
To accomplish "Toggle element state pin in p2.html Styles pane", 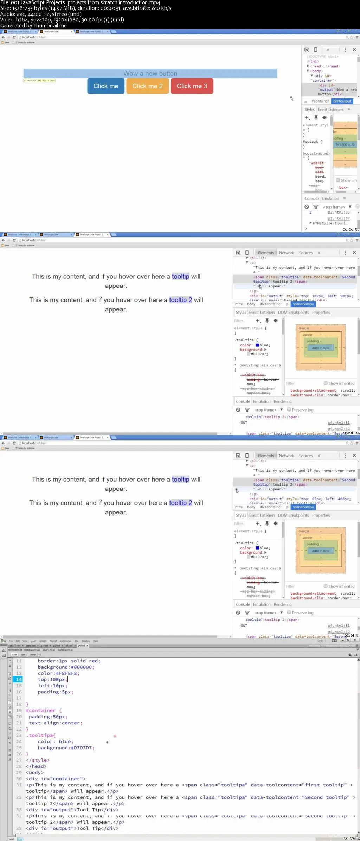I will click(x=316, y=118).
